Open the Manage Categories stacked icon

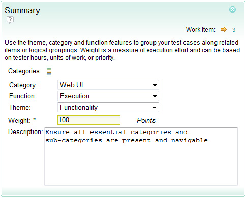(x=49, y=72)
